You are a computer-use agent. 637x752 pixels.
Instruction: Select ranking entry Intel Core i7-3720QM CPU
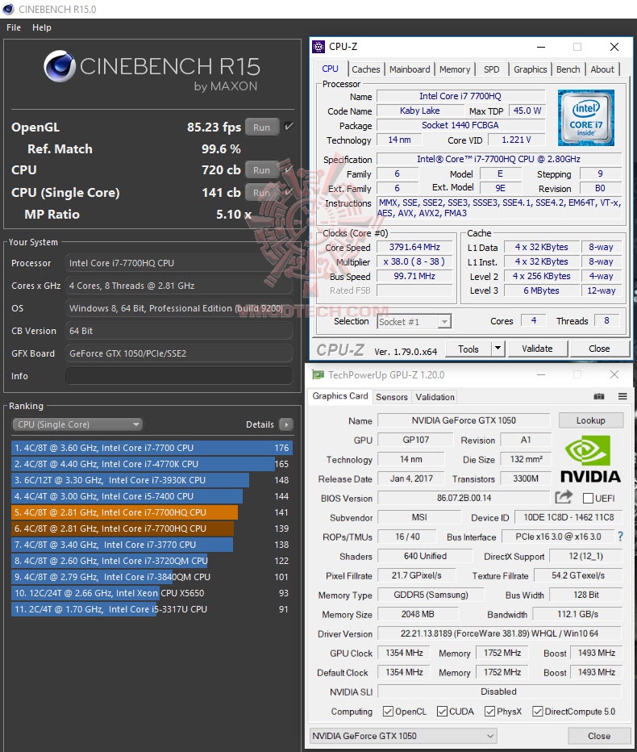(x=152, y=561)
